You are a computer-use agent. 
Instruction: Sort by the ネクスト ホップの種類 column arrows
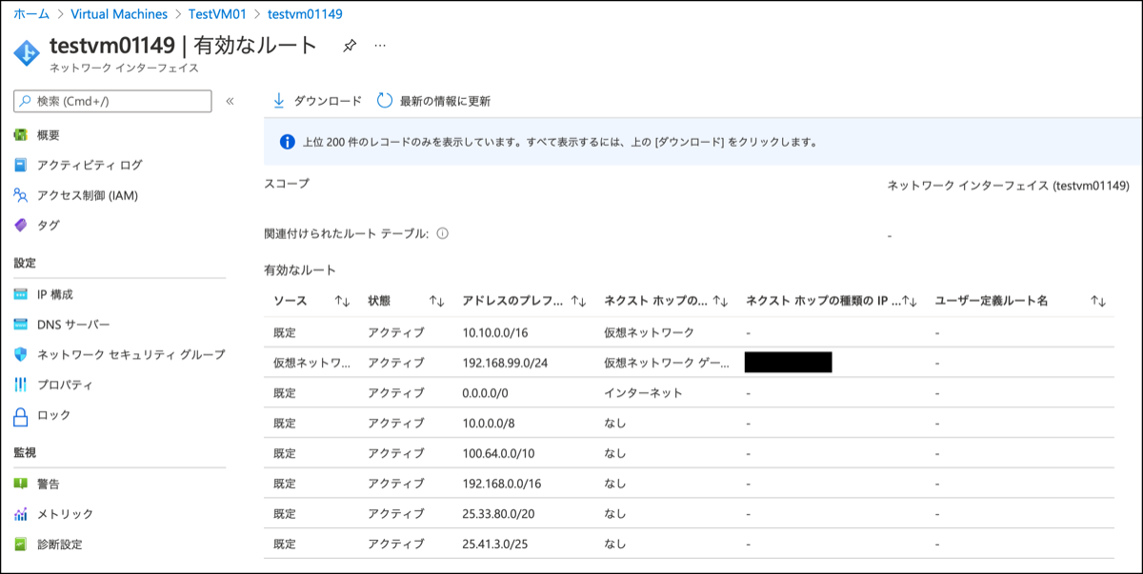720,301
